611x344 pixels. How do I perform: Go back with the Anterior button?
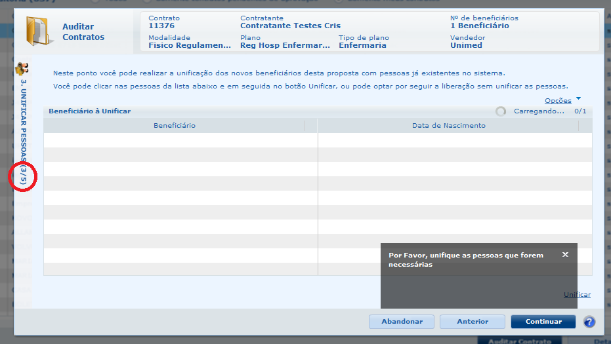tap(473, 322)
